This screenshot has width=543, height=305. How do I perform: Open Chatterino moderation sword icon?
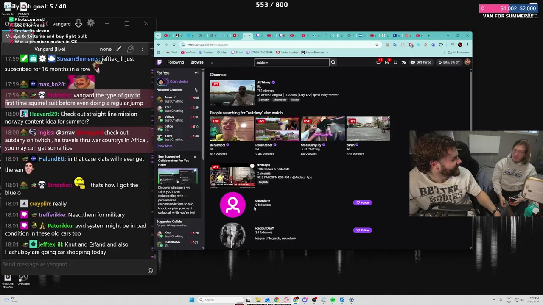pyautogui.click(x=119, y=49)
